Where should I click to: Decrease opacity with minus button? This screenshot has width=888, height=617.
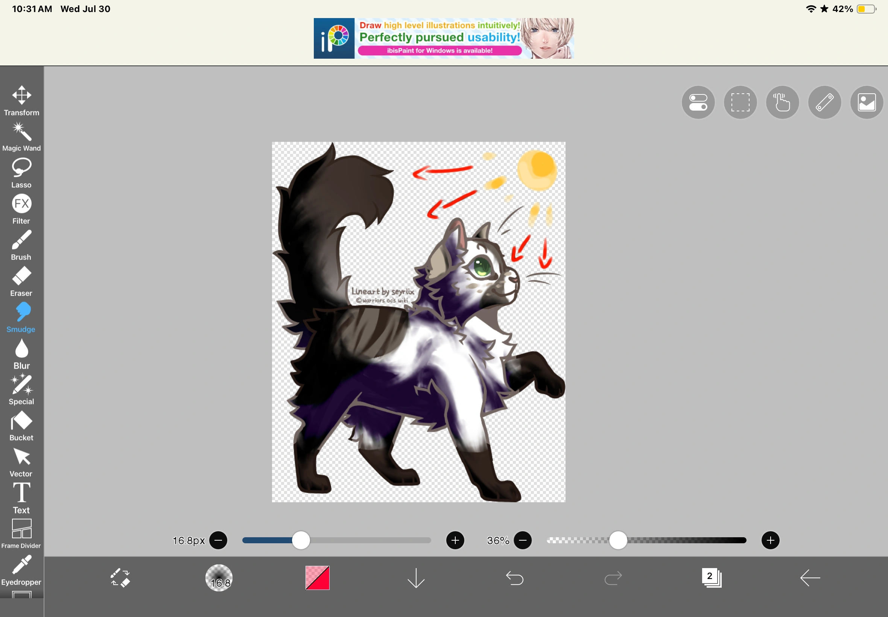pyautogui.click(x=523, y=540)
